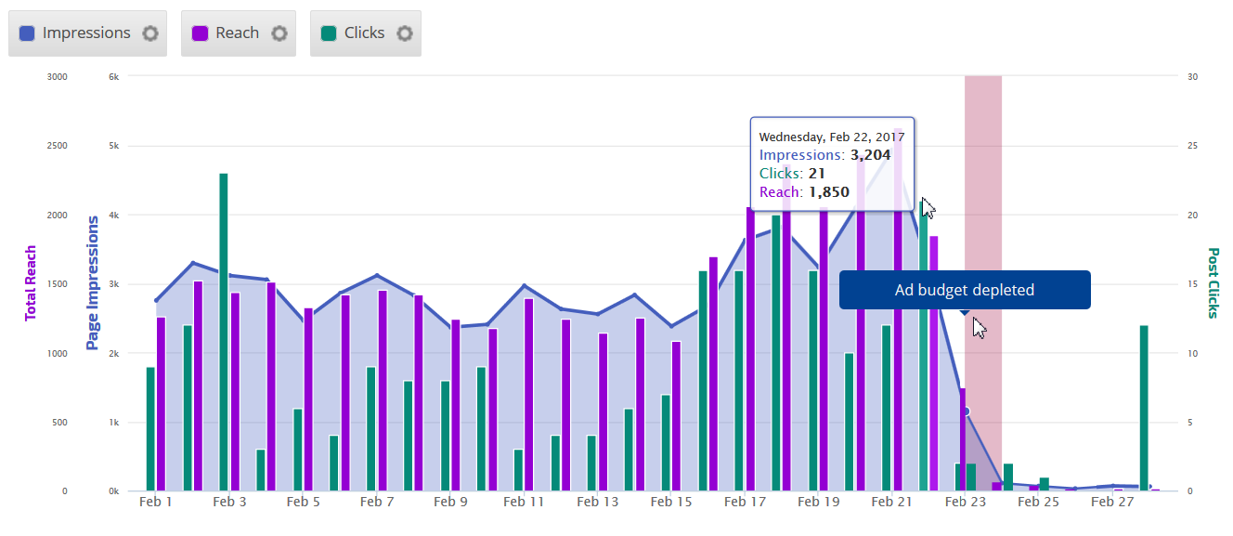Open the Reach series settings gear

coord(279,33)
